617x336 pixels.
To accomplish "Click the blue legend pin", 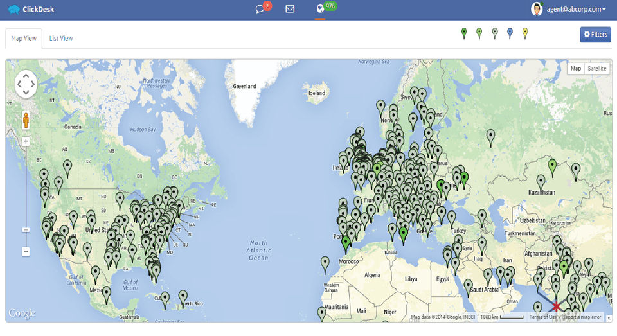I will (x=510, y=33).
